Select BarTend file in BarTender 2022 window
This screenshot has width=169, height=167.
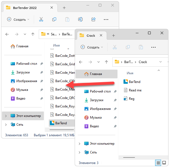point(62,123)
